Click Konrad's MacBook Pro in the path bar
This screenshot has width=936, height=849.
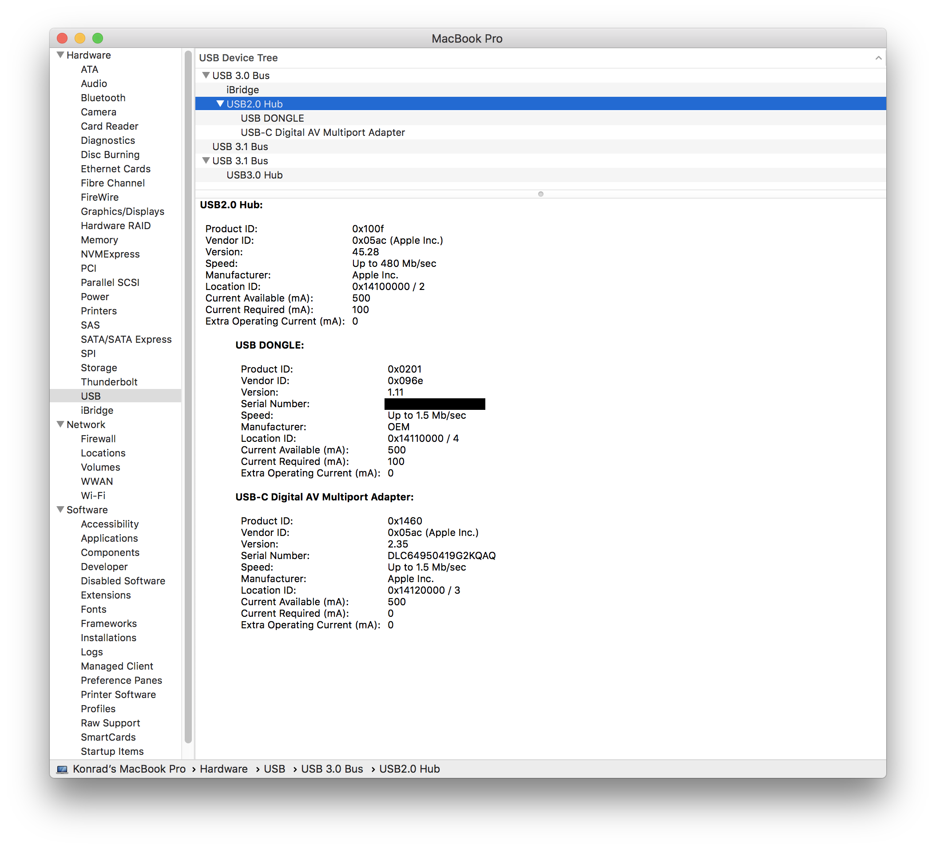click(129, 769)
